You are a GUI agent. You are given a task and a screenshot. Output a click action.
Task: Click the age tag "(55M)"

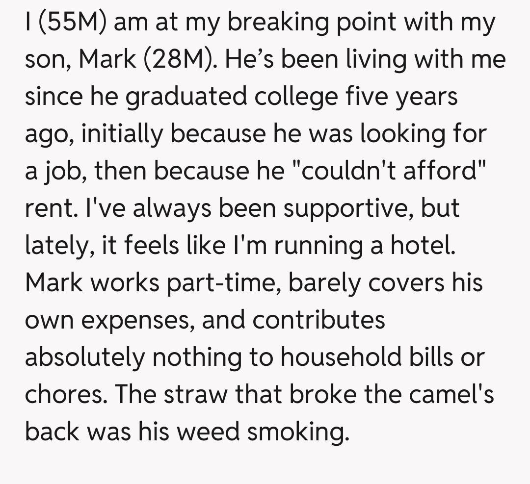click(74, 23)
